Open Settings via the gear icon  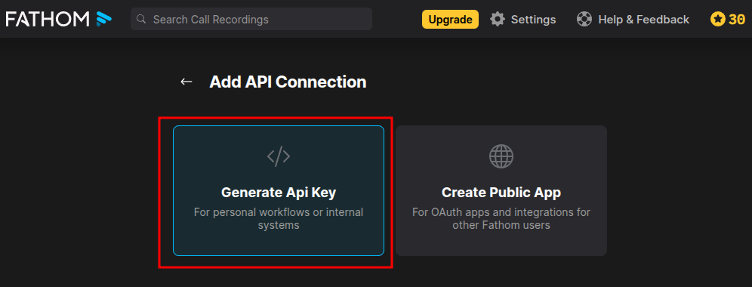tap(498, 19)
